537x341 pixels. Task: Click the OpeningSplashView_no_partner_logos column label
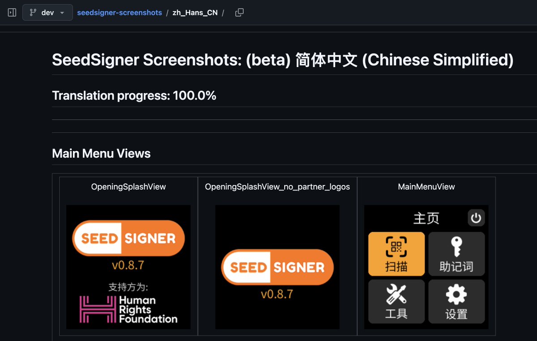coord(277,187)
